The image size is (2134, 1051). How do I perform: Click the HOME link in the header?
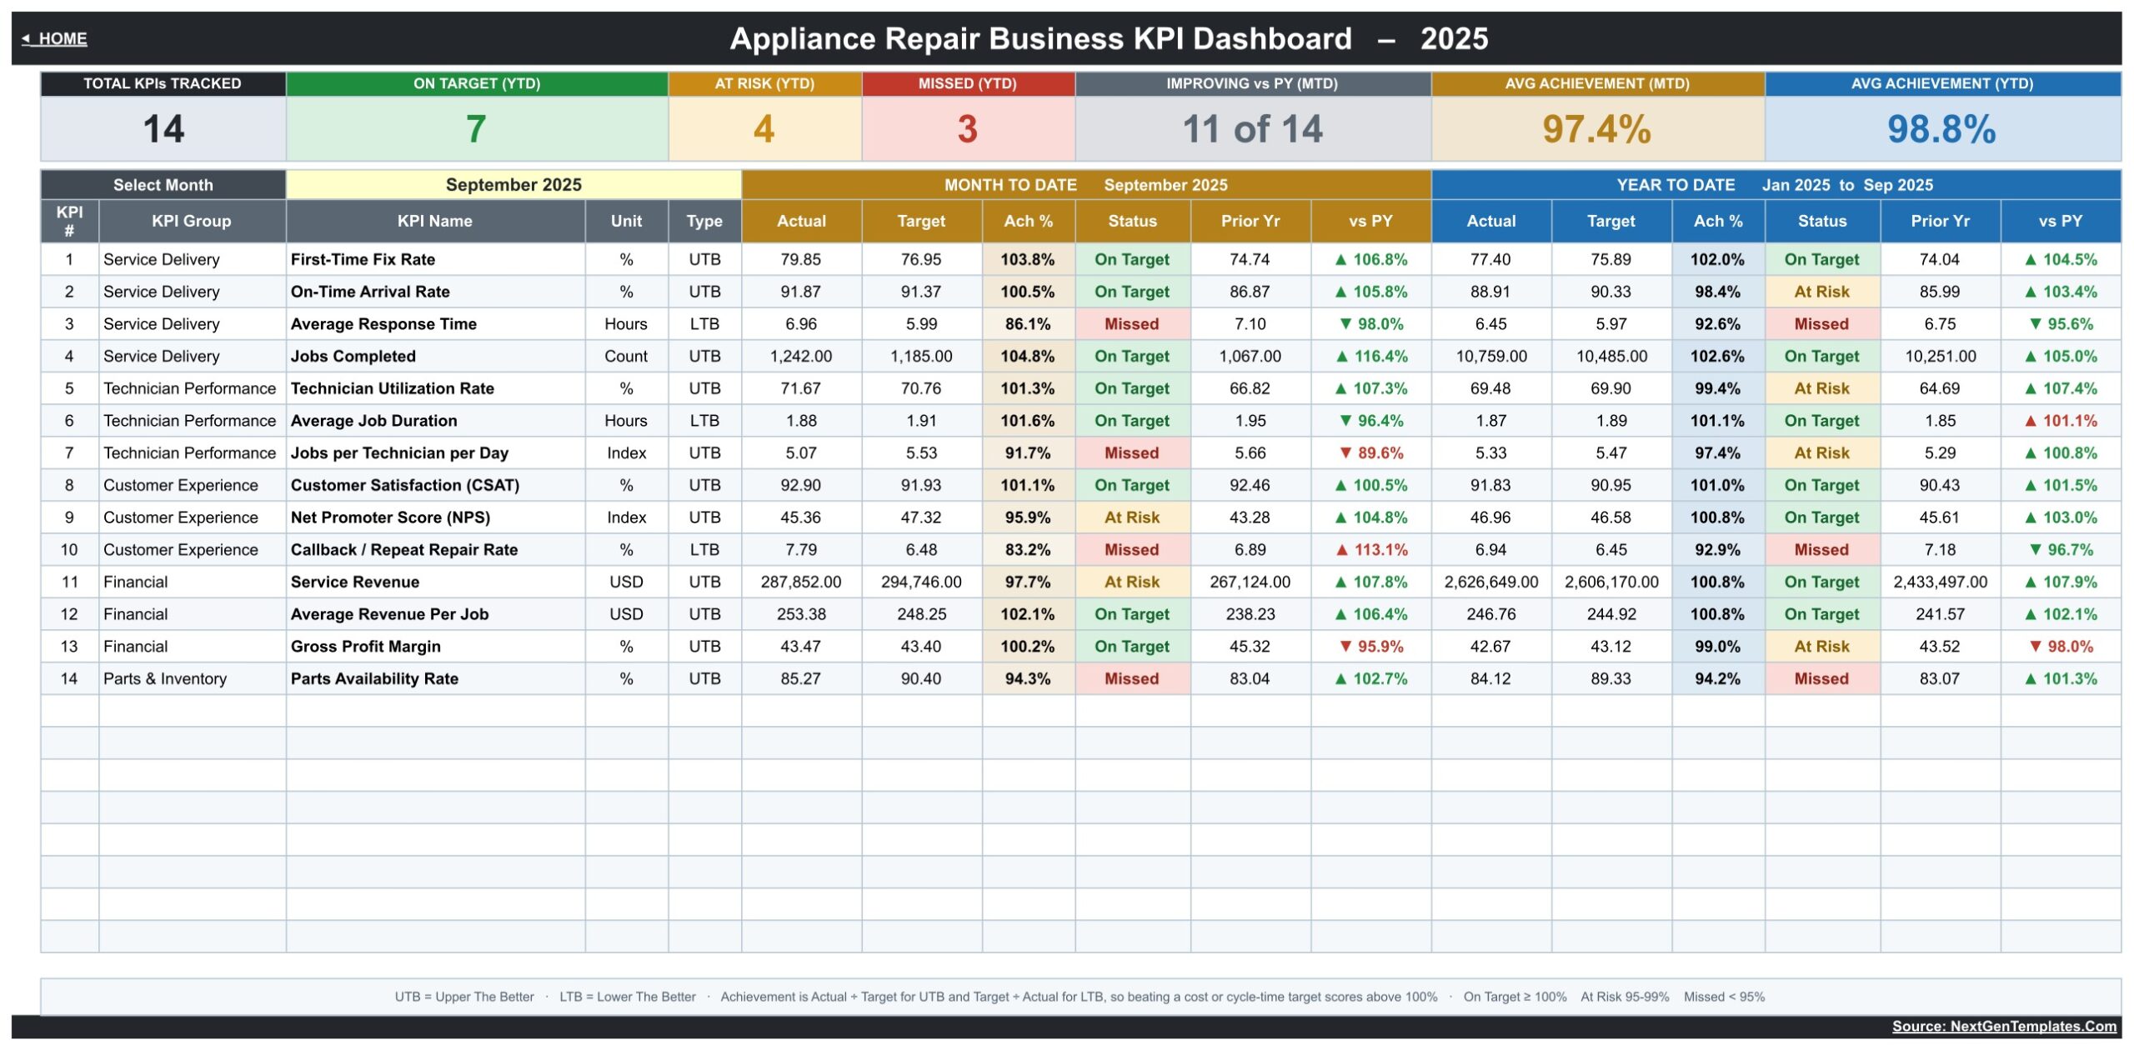pos(55,38)
